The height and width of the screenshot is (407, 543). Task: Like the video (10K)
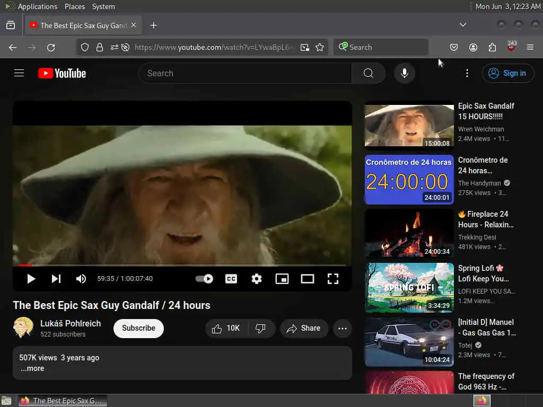(226, 328)
